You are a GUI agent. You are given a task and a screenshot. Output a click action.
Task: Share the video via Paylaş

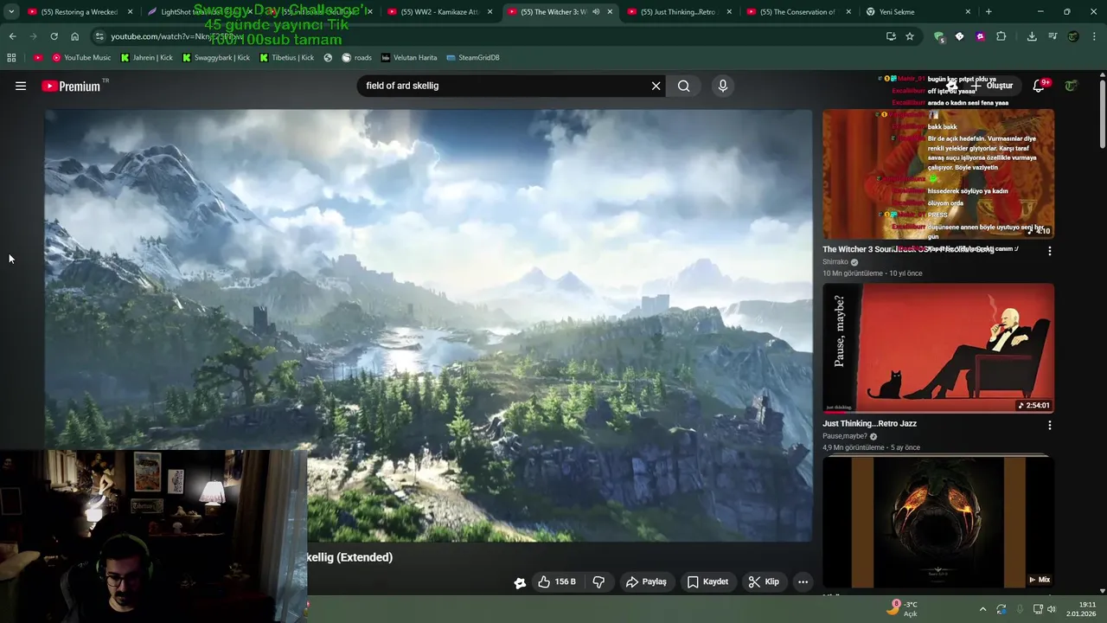pyautogui.click(x=646, y=581)
